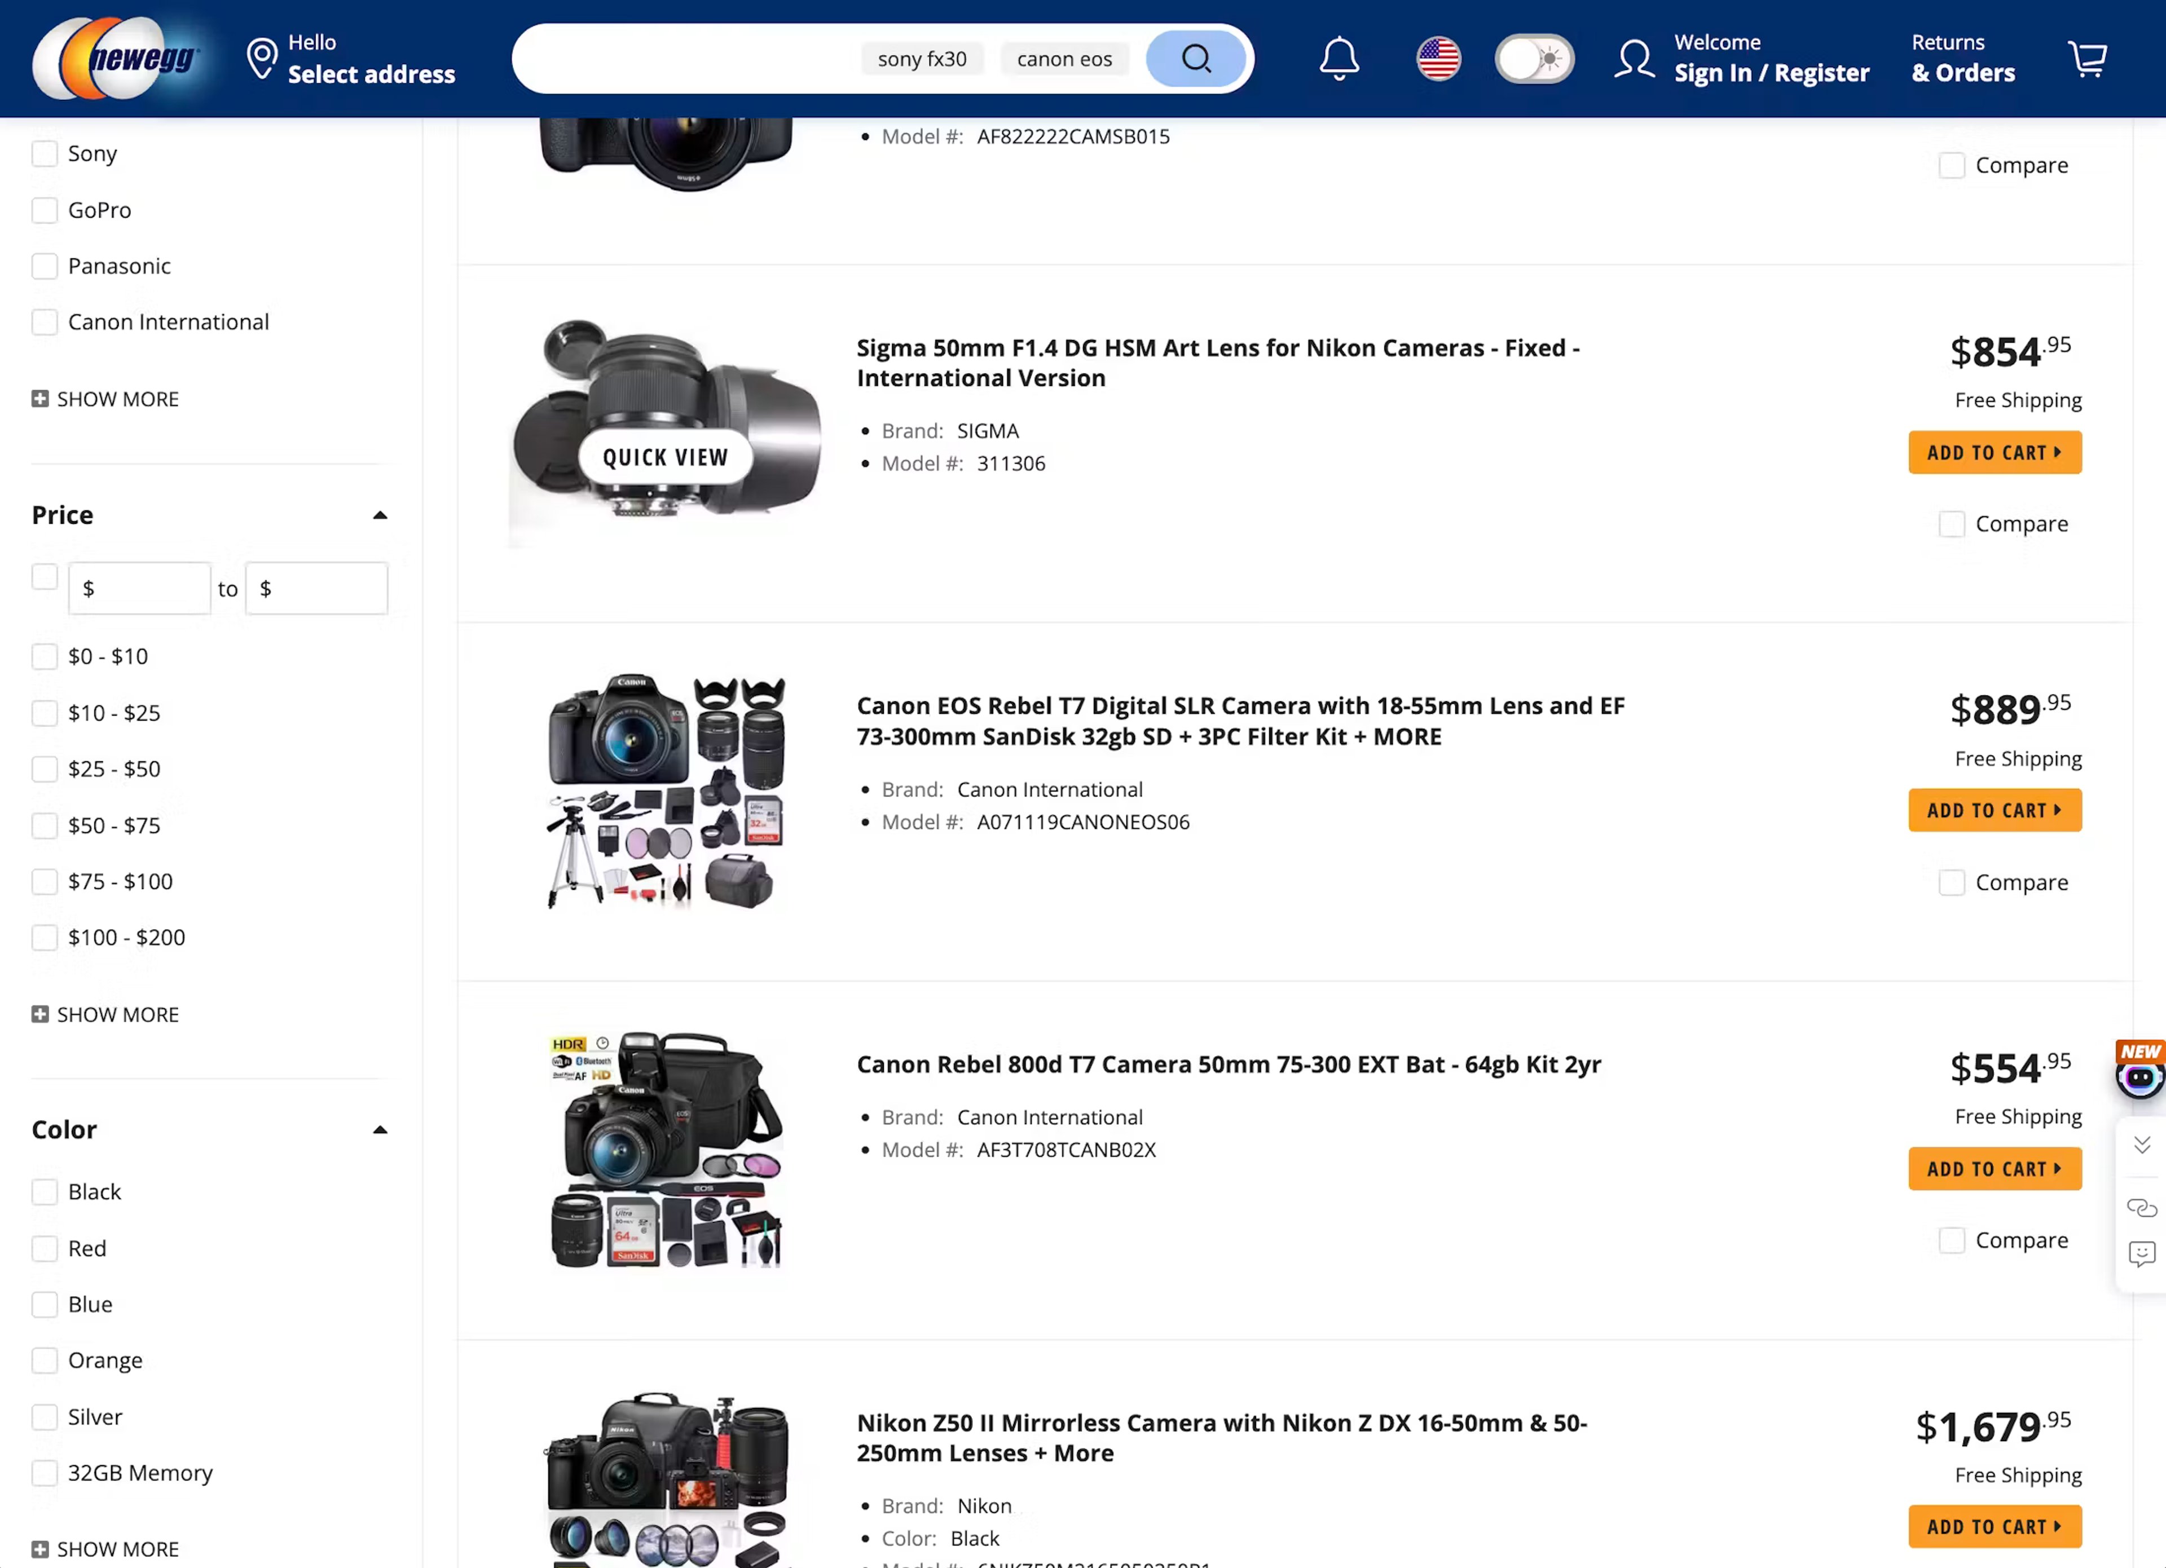Screen dimensions: 2166x1568
Task: Open Canon EOS Rebel T7 Digital SLR title
Action: (1240, 722)
